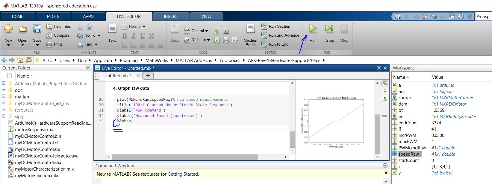The height and width of the screenshot is (184, 492).
Task: Click the up one folder level icon
Action: coord(20,60)
